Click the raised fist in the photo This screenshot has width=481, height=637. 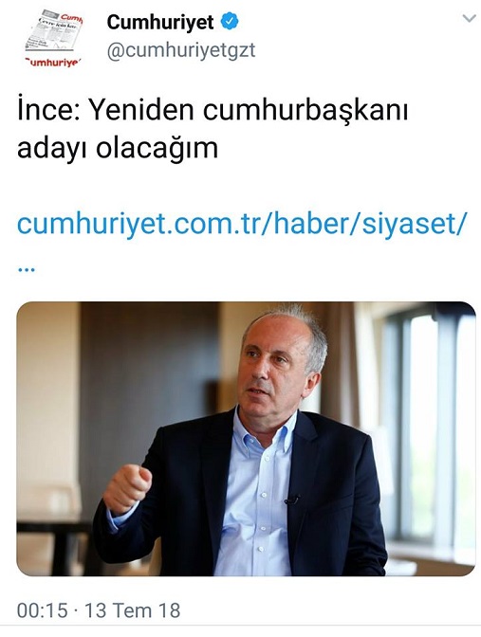coord(127,489)
